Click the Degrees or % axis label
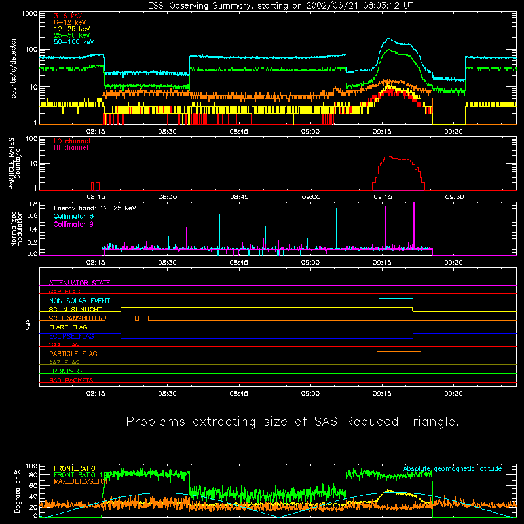The height and width of the screenshot is (524, 524). click(17, 491)
